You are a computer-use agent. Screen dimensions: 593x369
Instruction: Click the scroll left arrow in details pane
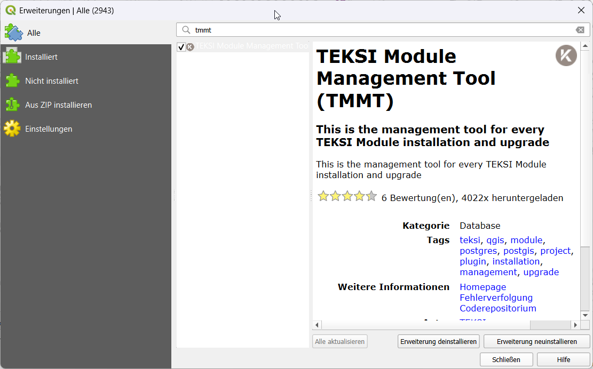[317, 324]
